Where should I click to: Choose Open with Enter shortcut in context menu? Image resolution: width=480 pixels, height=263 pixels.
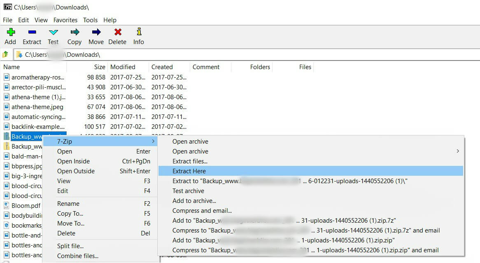pyautogui.click(x=100, y=151)
